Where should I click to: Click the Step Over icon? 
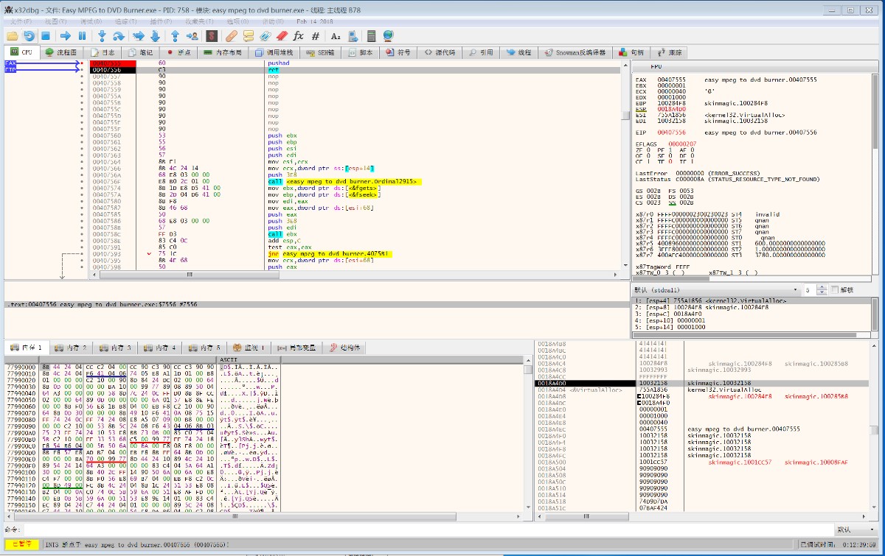coord(119,35)
